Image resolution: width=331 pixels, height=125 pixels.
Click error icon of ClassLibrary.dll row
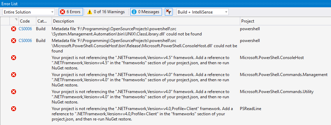tap(14, 29)
